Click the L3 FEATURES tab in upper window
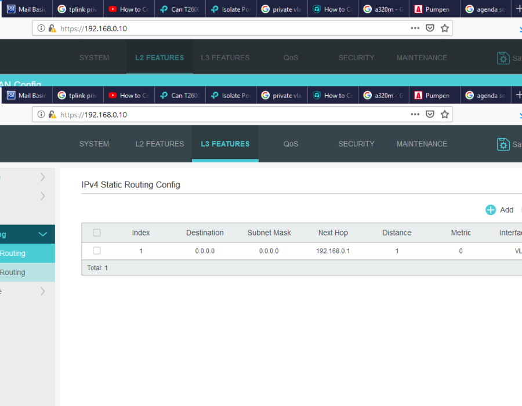The image size is (522, 406). click(225, 57)
